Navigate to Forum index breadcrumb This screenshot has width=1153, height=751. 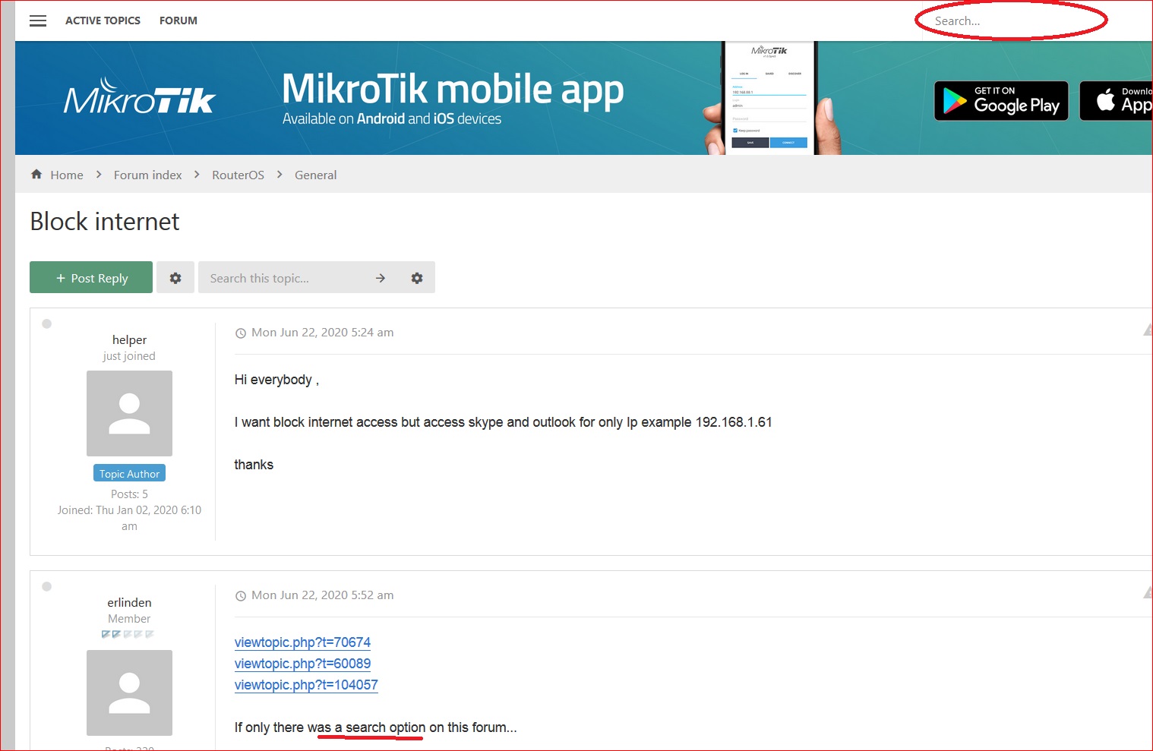[148, 175]
